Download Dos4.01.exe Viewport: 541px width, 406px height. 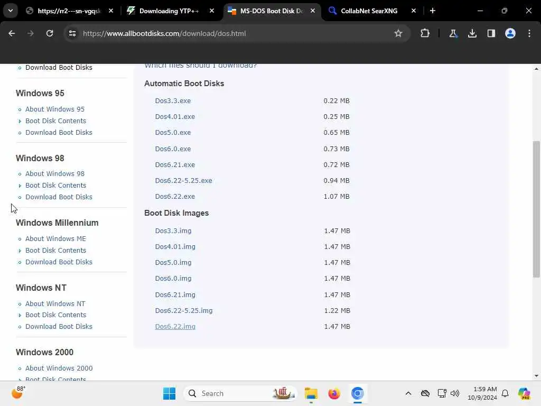[175, 117]
